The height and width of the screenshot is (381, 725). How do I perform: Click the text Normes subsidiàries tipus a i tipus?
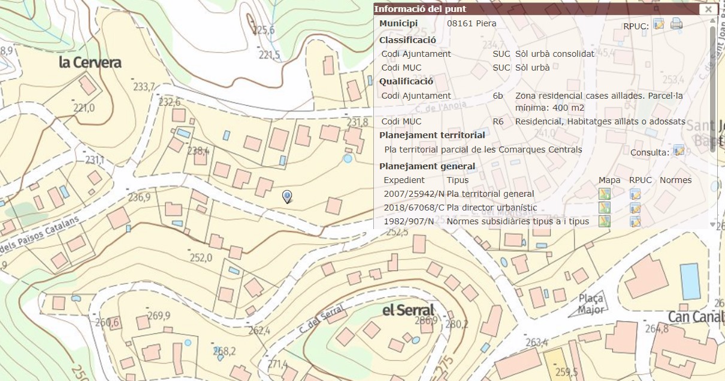518,221
